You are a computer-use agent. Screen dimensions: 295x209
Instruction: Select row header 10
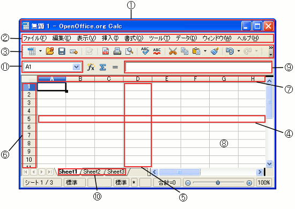[x=29, y=160]
